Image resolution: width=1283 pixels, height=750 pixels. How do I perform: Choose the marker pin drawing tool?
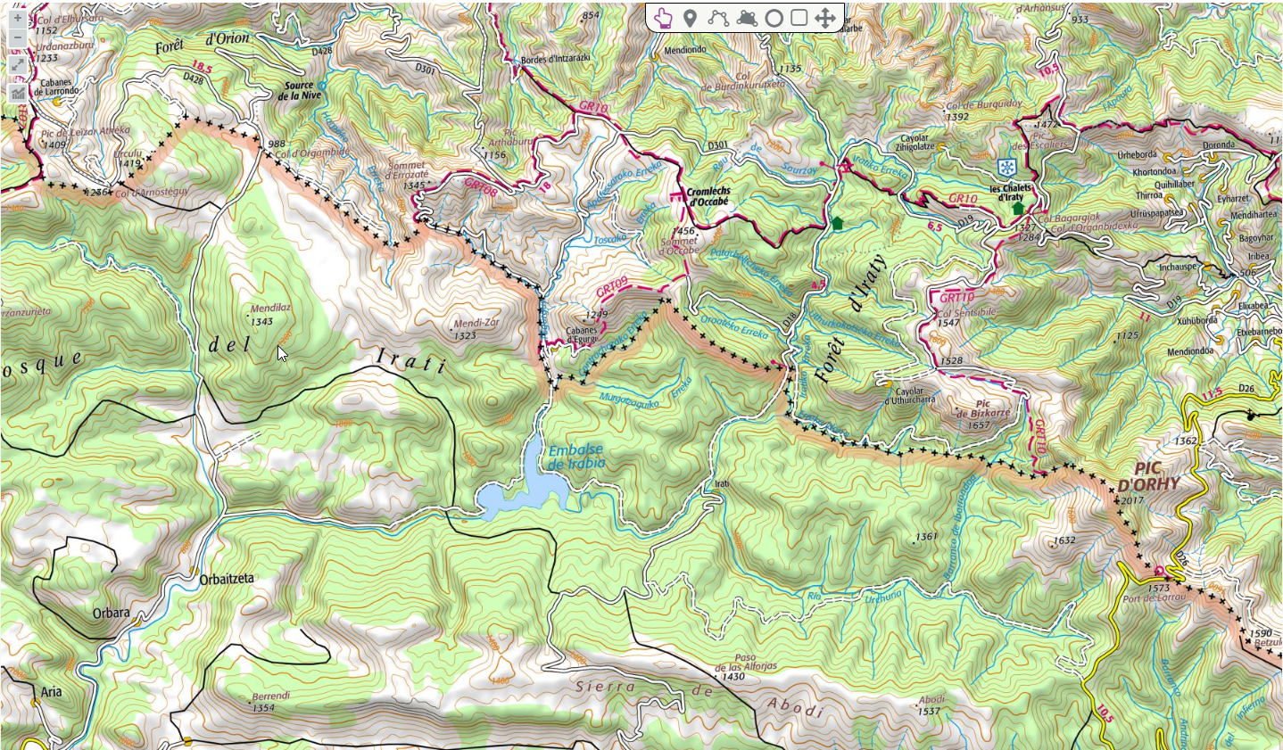[690, 18]
